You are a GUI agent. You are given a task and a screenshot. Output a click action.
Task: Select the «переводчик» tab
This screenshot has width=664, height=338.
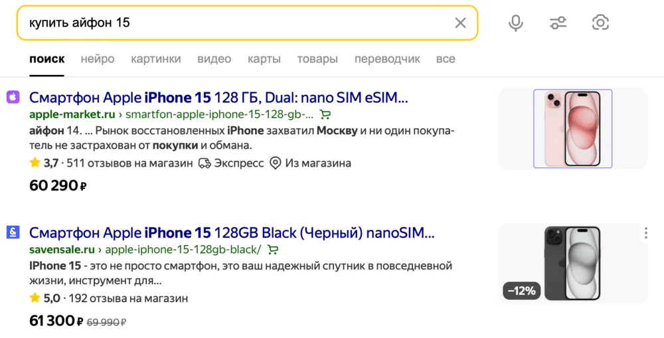pyautogui.click(x=387, y=59)
